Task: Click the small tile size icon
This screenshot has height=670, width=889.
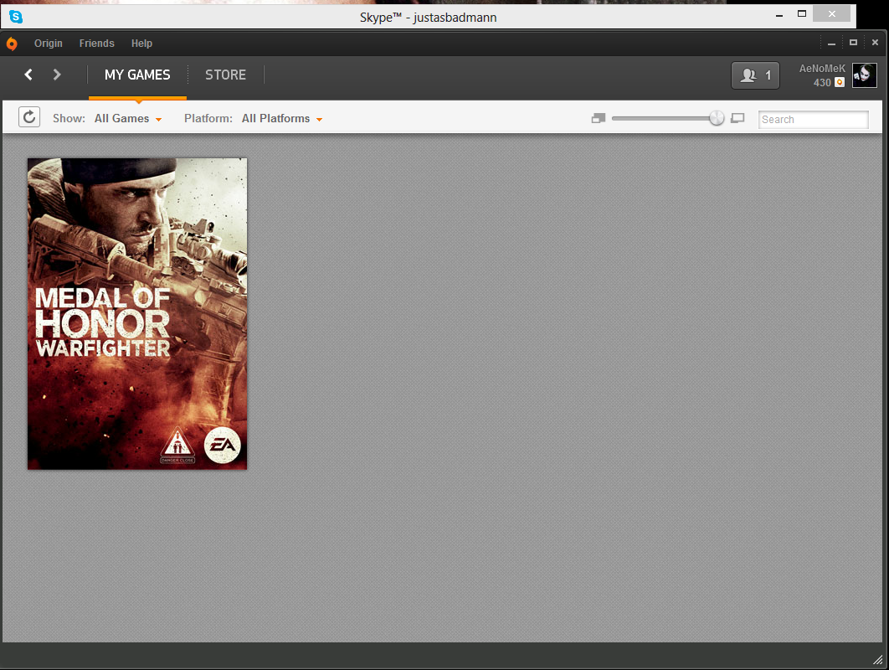Action: coord(599,118)
